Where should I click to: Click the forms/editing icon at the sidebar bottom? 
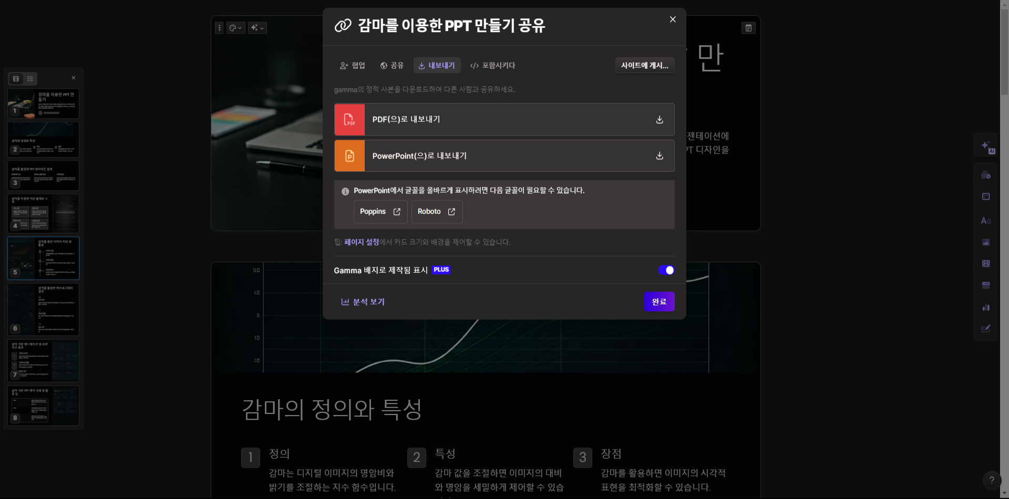tap(986, 328)
